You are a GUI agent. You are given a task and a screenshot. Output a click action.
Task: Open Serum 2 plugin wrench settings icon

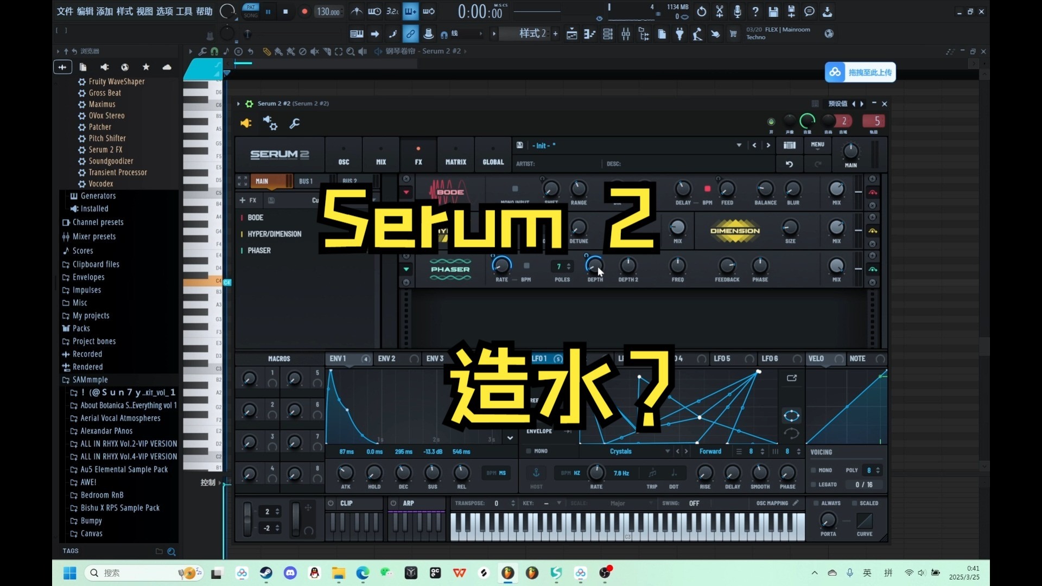click(295, 124)
